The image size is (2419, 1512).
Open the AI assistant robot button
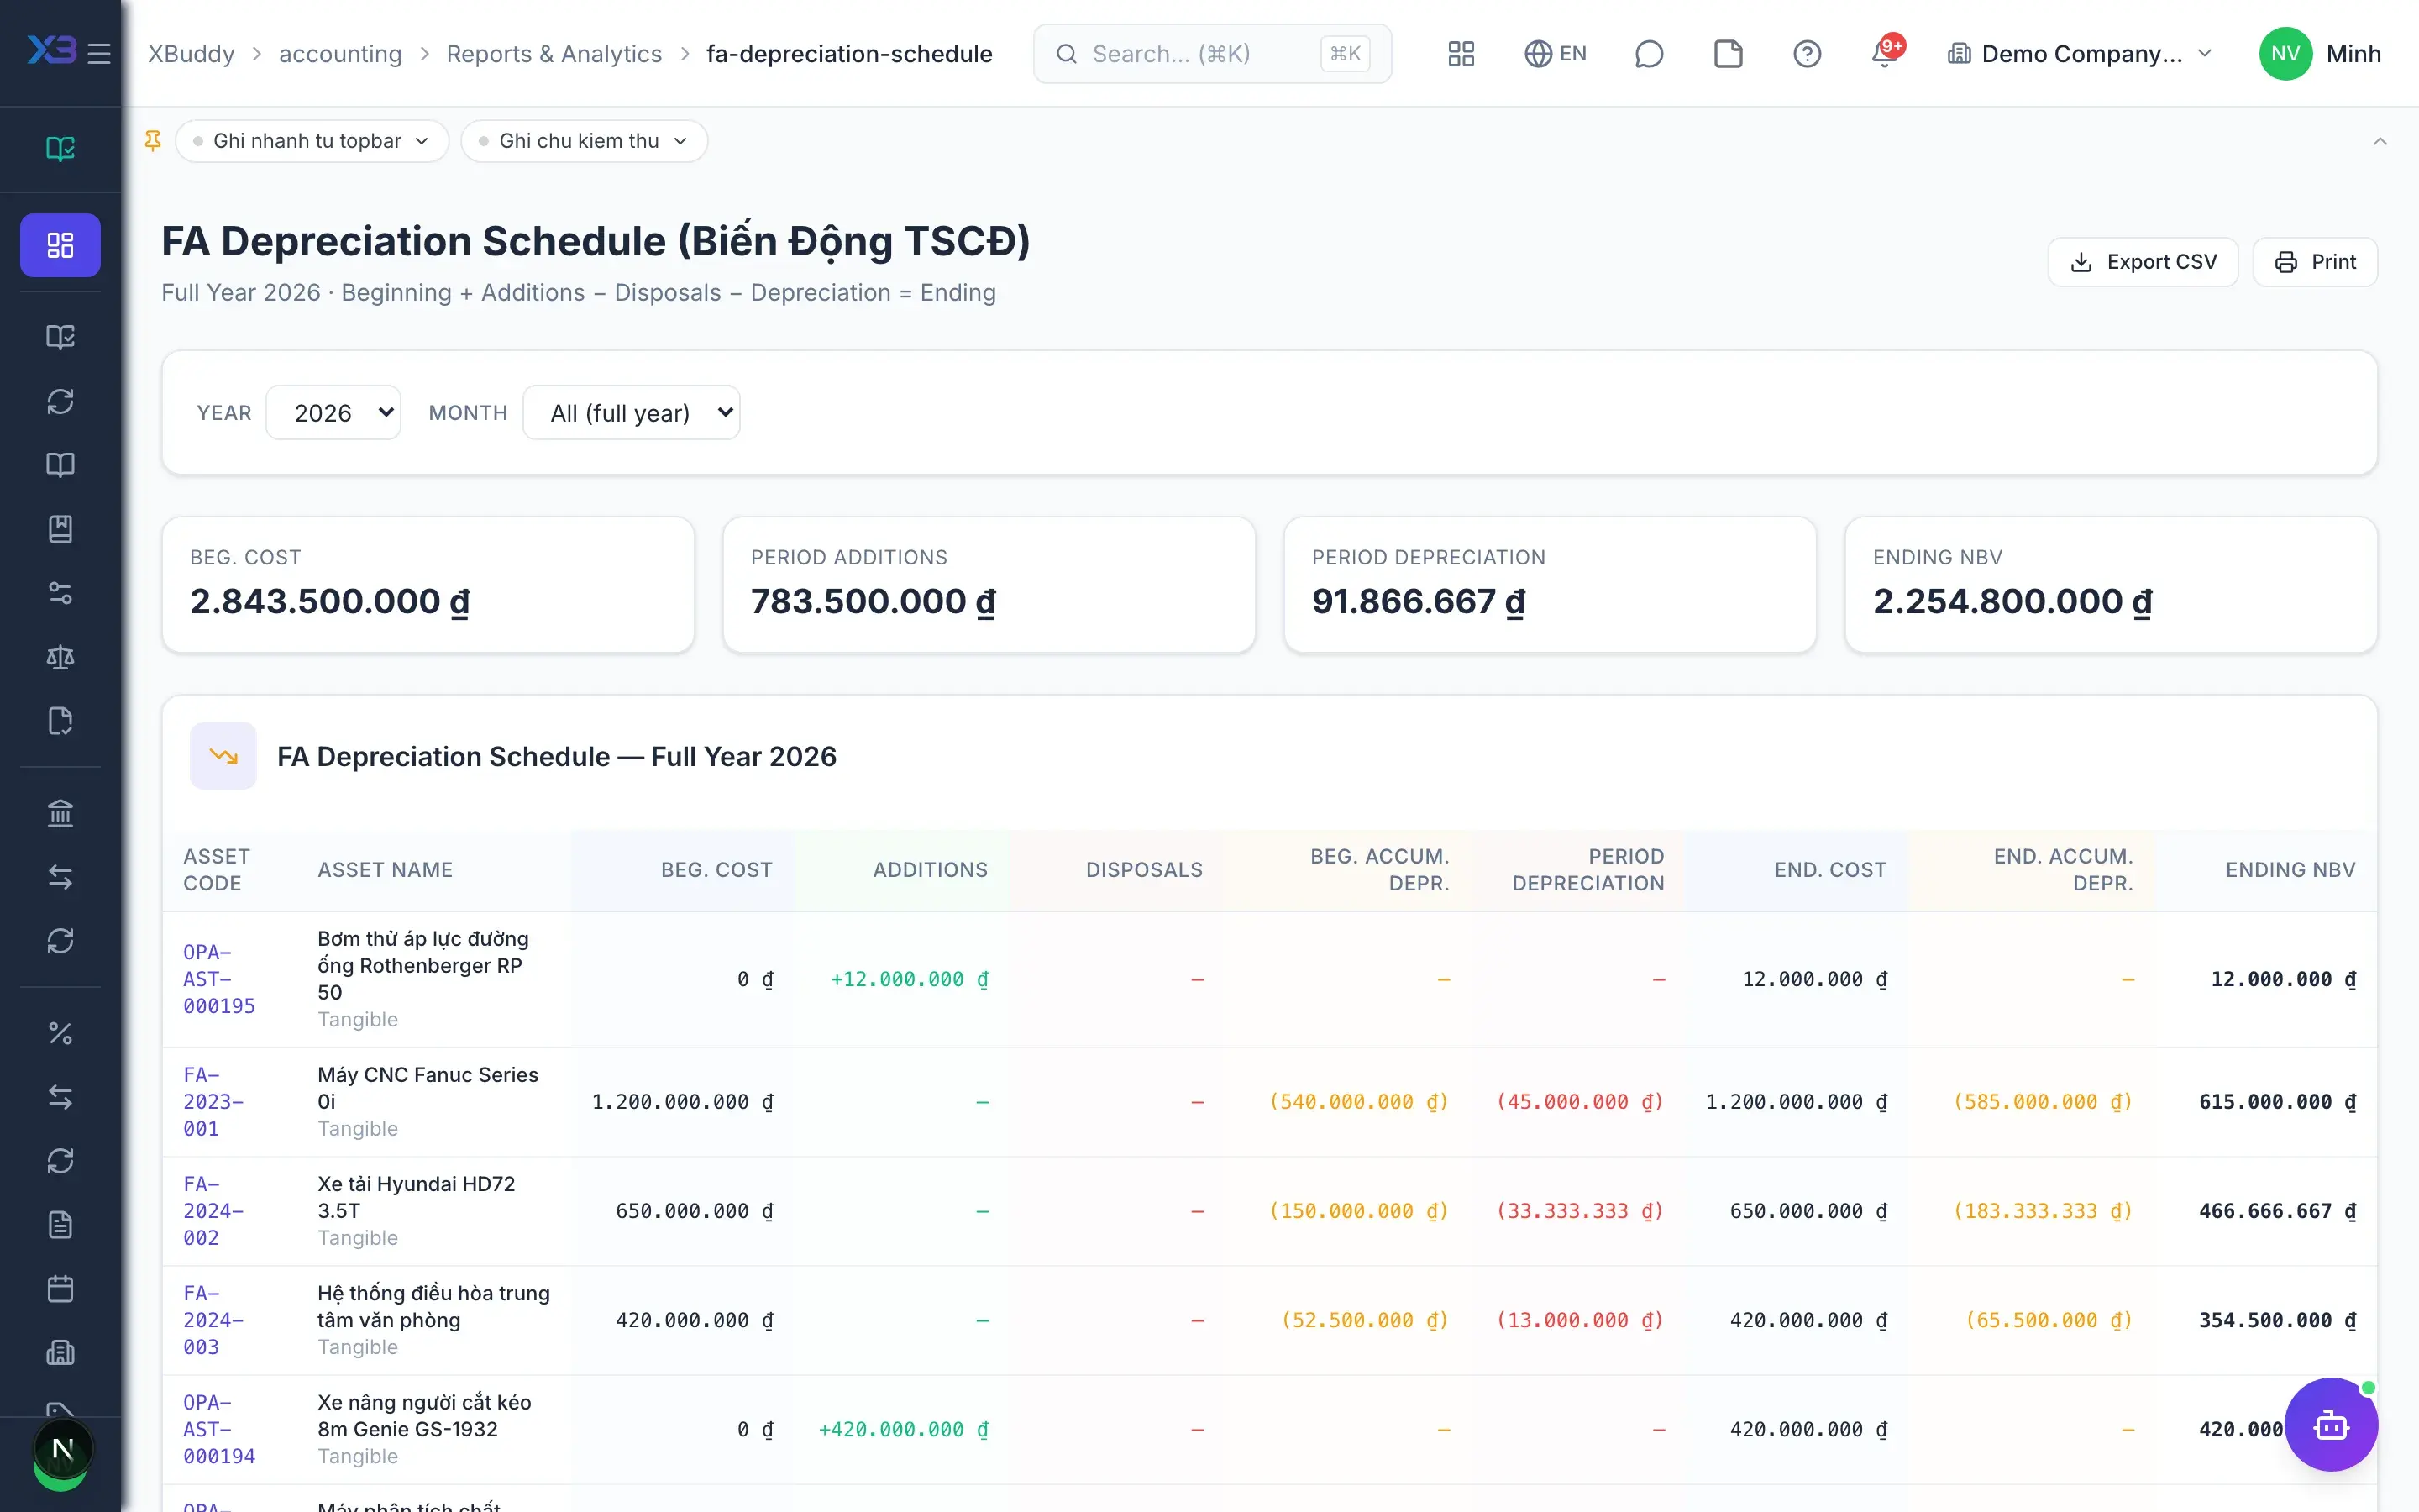pyautogui.click(x=2331, y=1424)
